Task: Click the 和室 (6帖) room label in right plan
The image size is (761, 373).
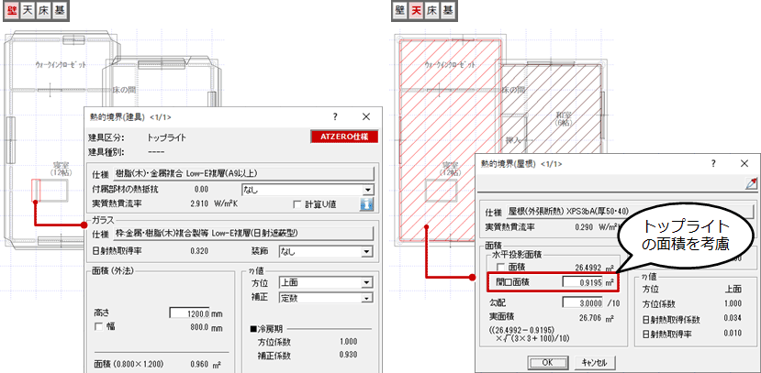Action: click(564, 119)
